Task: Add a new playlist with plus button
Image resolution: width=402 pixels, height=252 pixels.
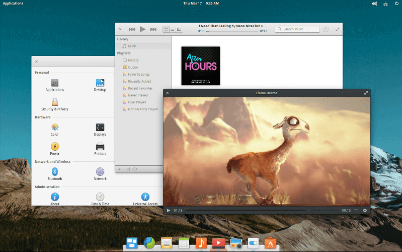Action: click(x=119, y=169)
